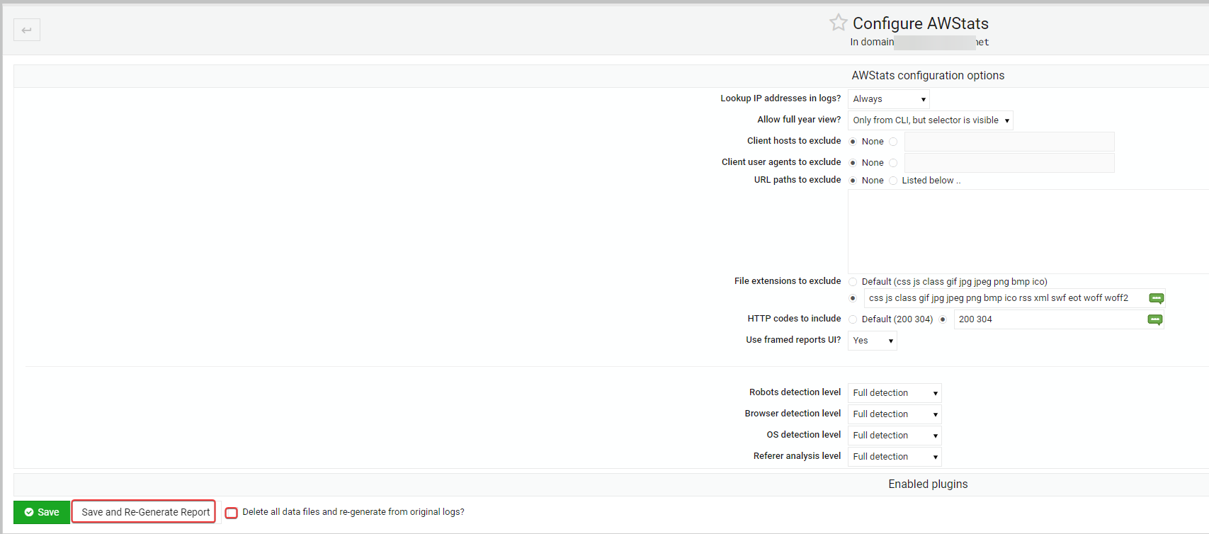Image resolution: width=1209 pixels, height=534 pixels.
Task: Open Robots detection level dropdown
Action: pyautogui.click(x=894, y=393)
